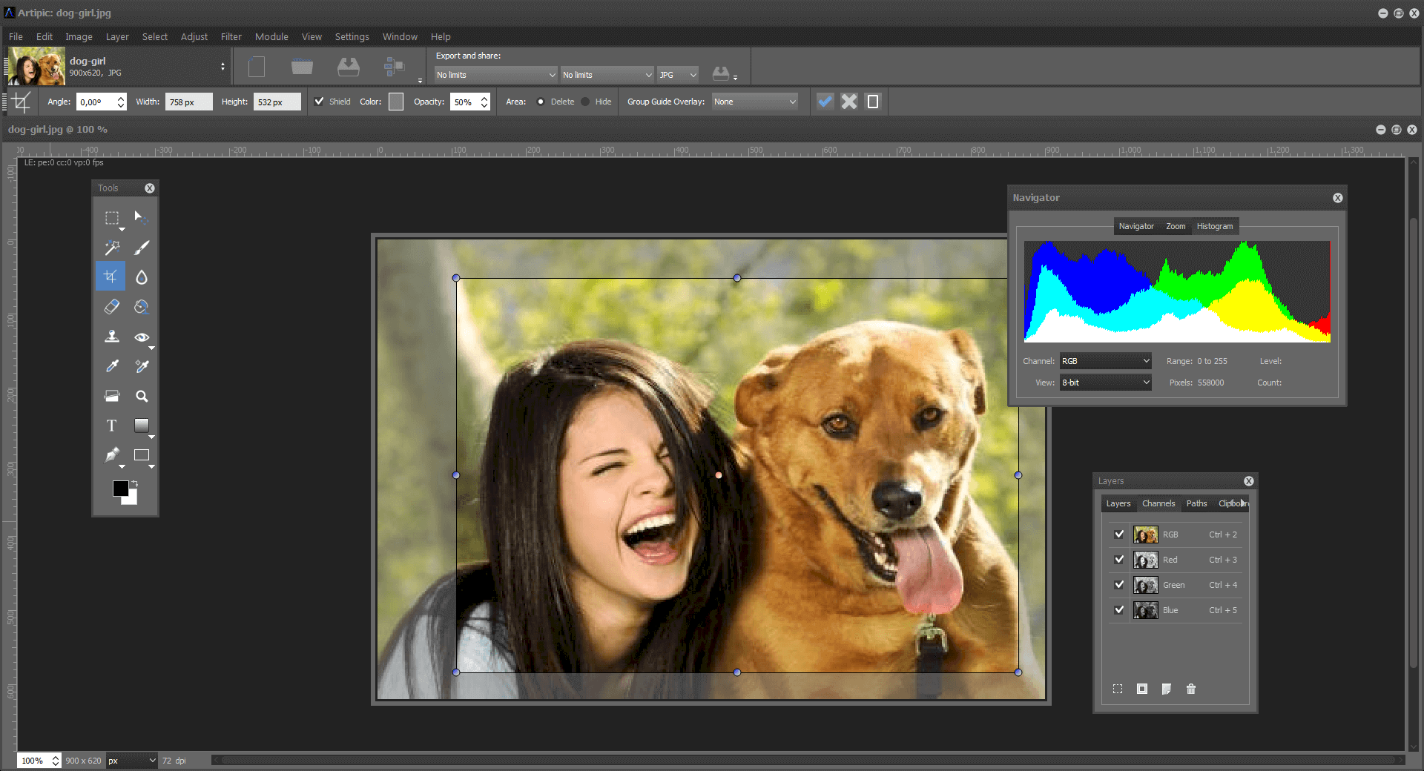The width and height of the screenshot is (1424, 771).
Task: Select the Brush tool
Action: tap(142, 247)
